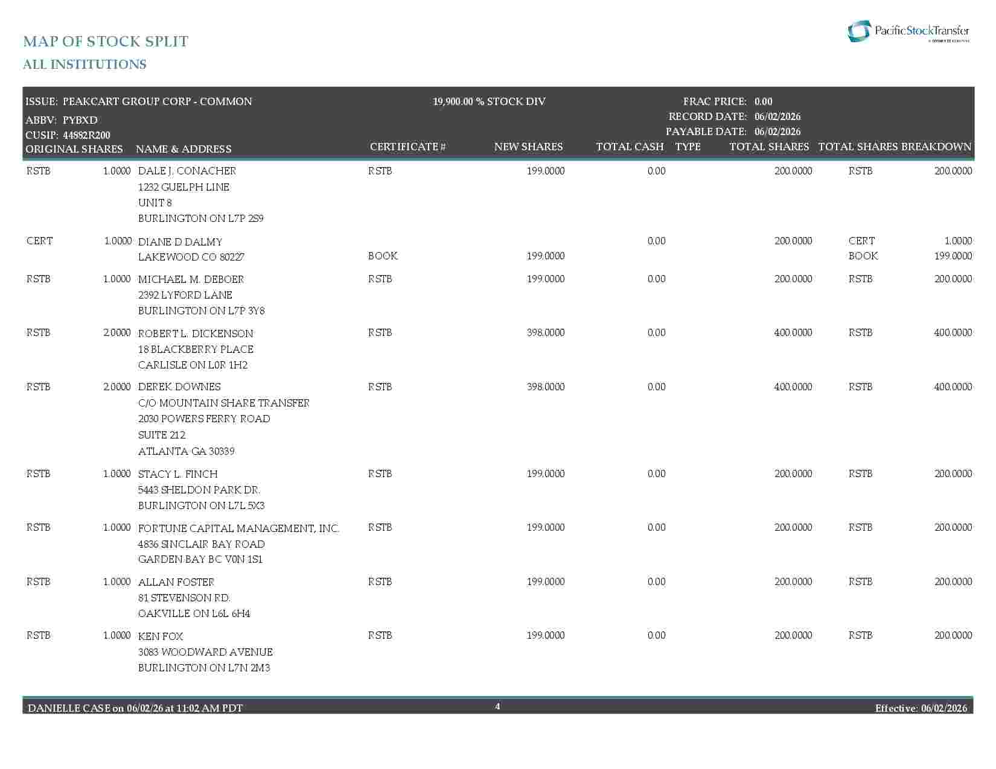Click the 'NAME & ADDRESS' column header

(x=184, y=149)
